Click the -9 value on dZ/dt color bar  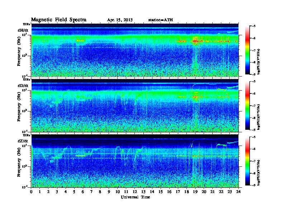pyautogui.click(x=254, y=185)
